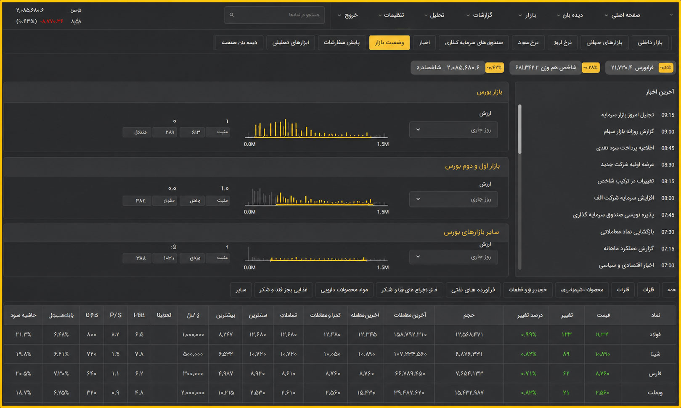Open the روز جاری dropdown in the سایر بازارهای بورس panel
This screenshot has height=408, width=681.
coord(453,257)
